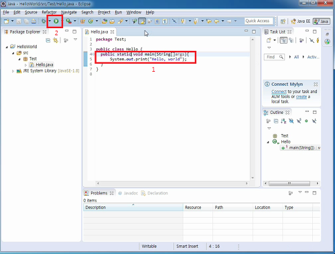335x254 pixels.
Task: Click the globe icon in the right trim bar
Action: click(x=327, y=42)
